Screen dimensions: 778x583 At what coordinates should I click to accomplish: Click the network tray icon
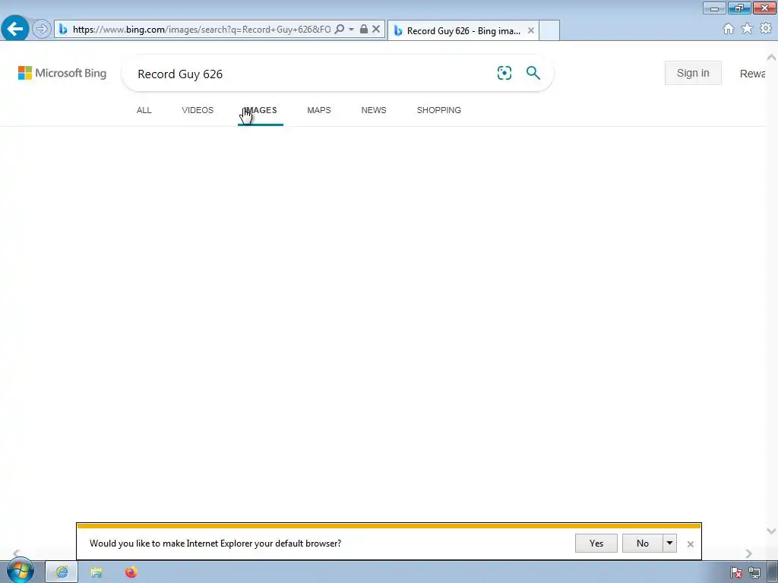click(x=754, y=573)
